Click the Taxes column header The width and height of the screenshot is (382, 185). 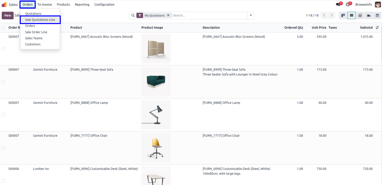click(x=333, y=28)
